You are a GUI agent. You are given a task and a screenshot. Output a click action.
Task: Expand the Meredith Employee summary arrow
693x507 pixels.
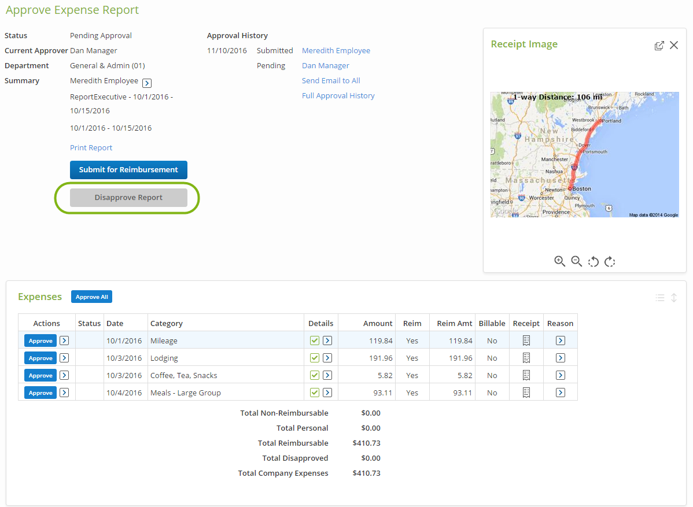[x=147, y=83]
